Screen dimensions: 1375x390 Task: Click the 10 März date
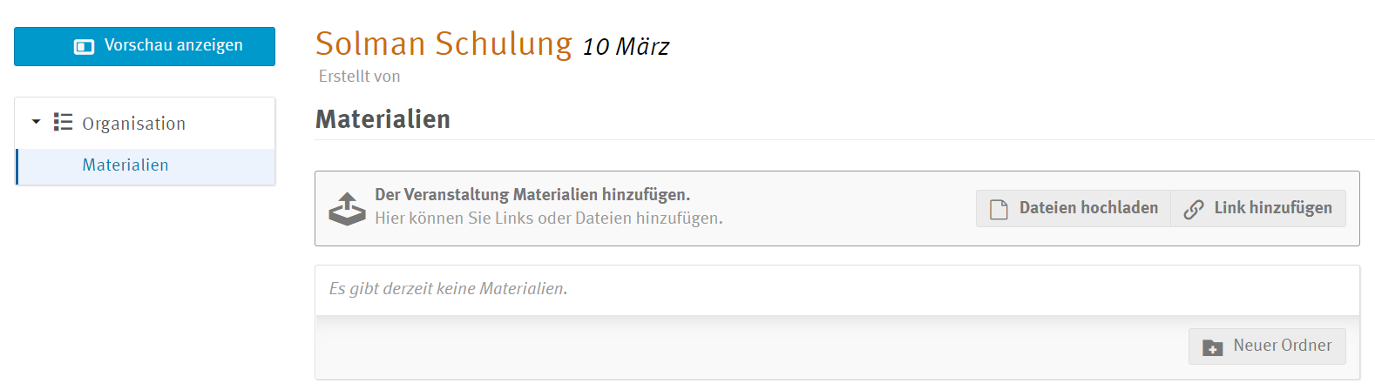[x=626, y=47]
